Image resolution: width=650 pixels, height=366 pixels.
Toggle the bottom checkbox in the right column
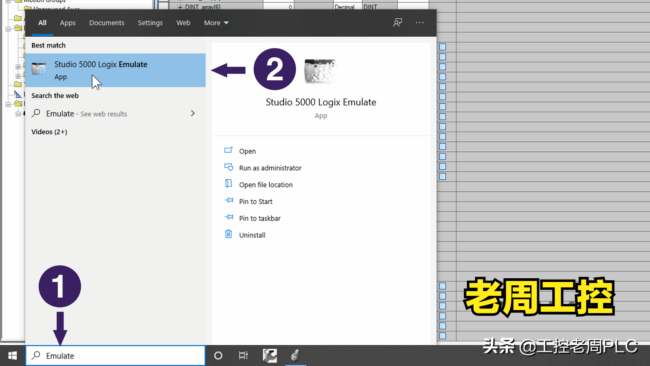coord(442,336)
